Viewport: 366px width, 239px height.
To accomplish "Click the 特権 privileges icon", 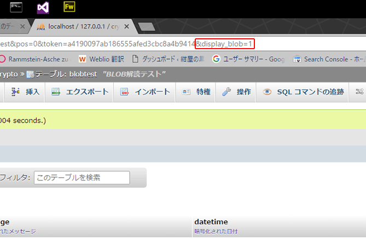I will click(186, 92).
